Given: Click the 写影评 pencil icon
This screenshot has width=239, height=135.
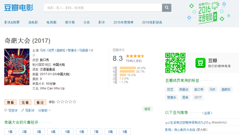Looking at the screenshot, I should [x=23, y=110].
